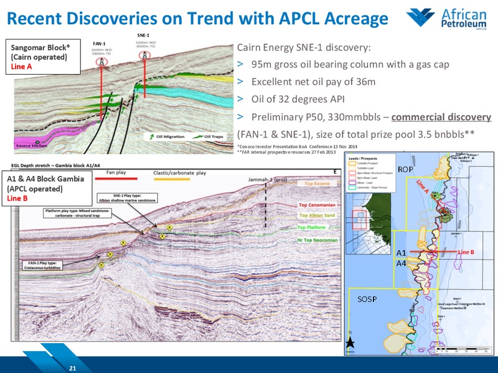
Task: Click the 'FAN-1 Play type: Cretaceous turbidites' callout
Action: (x=42, y=265)
